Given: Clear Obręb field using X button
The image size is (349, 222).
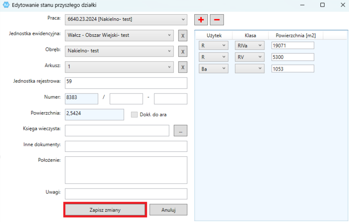Looking at the screenshot, I should tap(182, 51).
